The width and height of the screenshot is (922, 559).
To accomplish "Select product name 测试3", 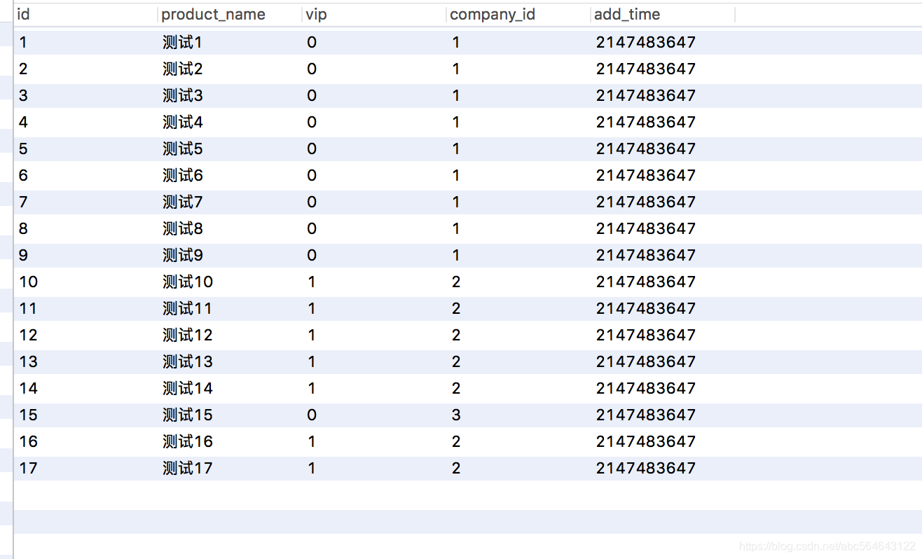I will pos(182,96).
